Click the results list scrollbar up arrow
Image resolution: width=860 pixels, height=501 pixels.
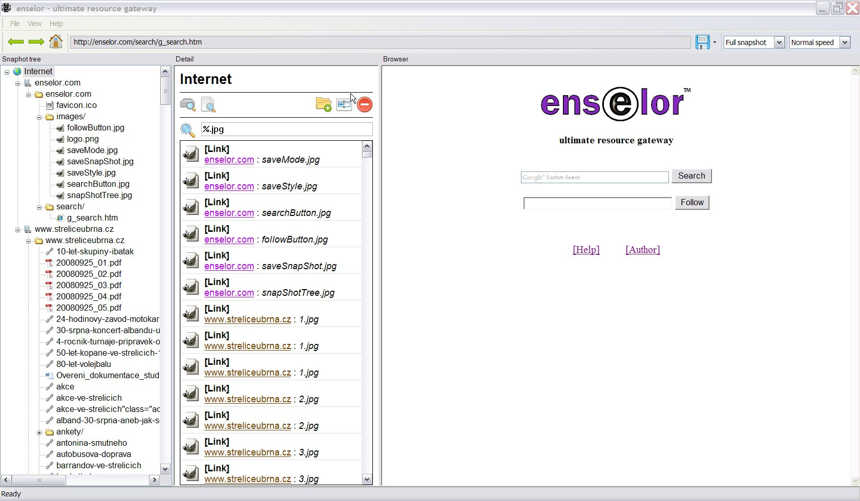367,146
